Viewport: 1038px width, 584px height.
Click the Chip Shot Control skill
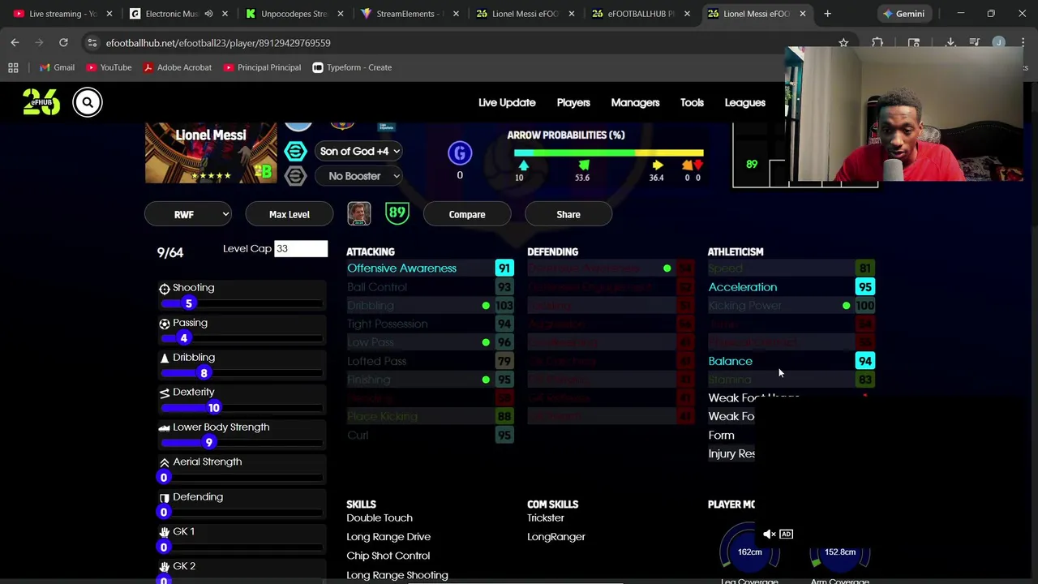tap(388, 556)
